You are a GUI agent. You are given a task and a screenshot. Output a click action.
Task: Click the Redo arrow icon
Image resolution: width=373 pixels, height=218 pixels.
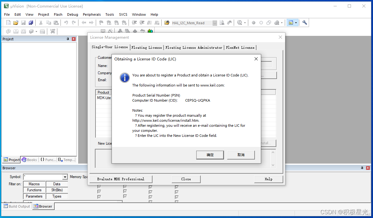click(x=74, y=23)
